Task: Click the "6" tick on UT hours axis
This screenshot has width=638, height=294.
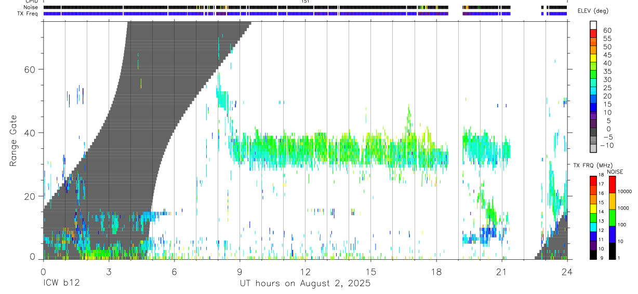Action: (174, 271)
